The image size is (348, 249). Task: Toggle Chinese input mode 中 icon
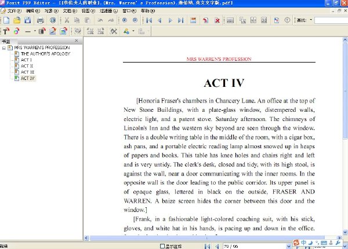pyautogui.click(x=303, y=243)
